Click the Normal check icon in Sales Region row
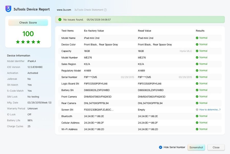 click(x=197, y=64)
